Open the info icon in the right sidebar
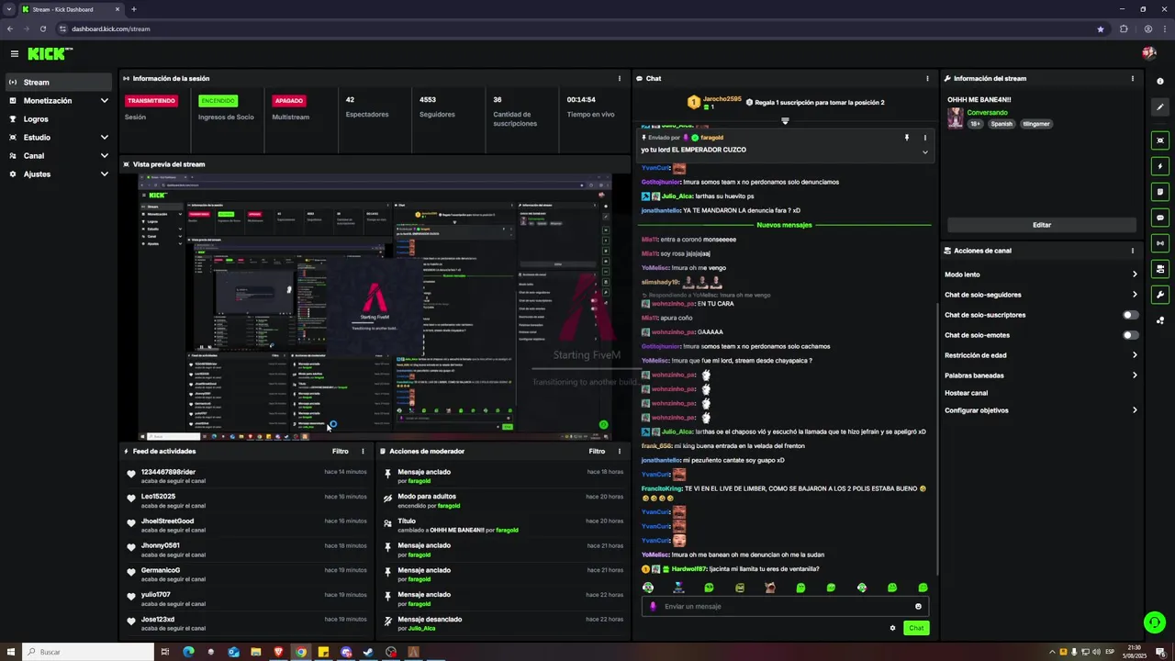This screenshot has width=1175, height=661. coord(1160,82)
